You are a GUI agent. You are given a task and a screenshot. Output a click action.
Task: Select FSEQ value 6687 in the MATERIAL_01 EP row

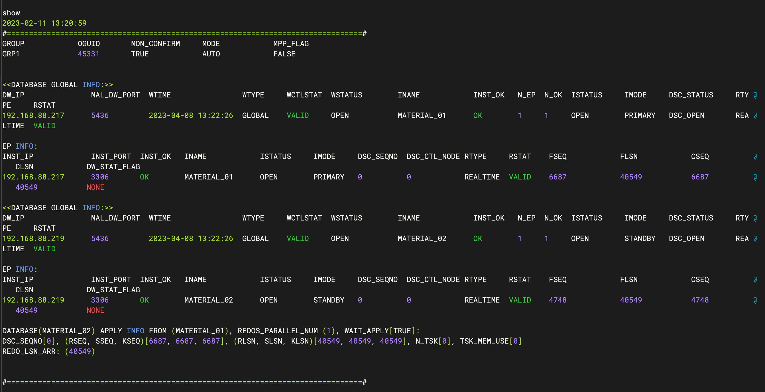558,177
